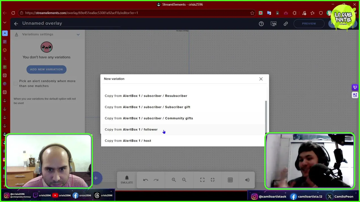Click the translate icon on right edge

(x=355, y=95)
